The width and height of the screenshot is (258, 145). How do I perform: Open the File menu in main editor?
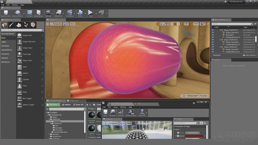point(3,5)
